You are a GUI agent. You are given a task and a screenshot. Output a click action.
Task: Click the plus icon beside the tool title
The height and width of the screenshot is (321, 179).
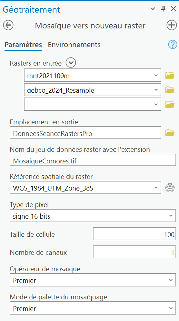(172, 26)
